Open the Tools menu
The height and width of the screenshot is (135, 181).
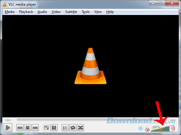86,12
